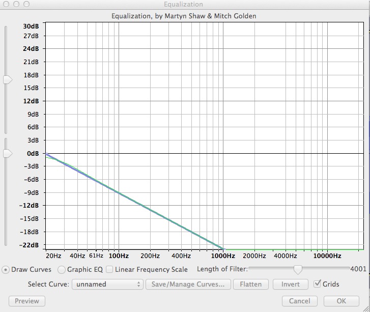370x312 pixels.
Task: Click the Length of Filter label
Action: (x=222, y=269)
